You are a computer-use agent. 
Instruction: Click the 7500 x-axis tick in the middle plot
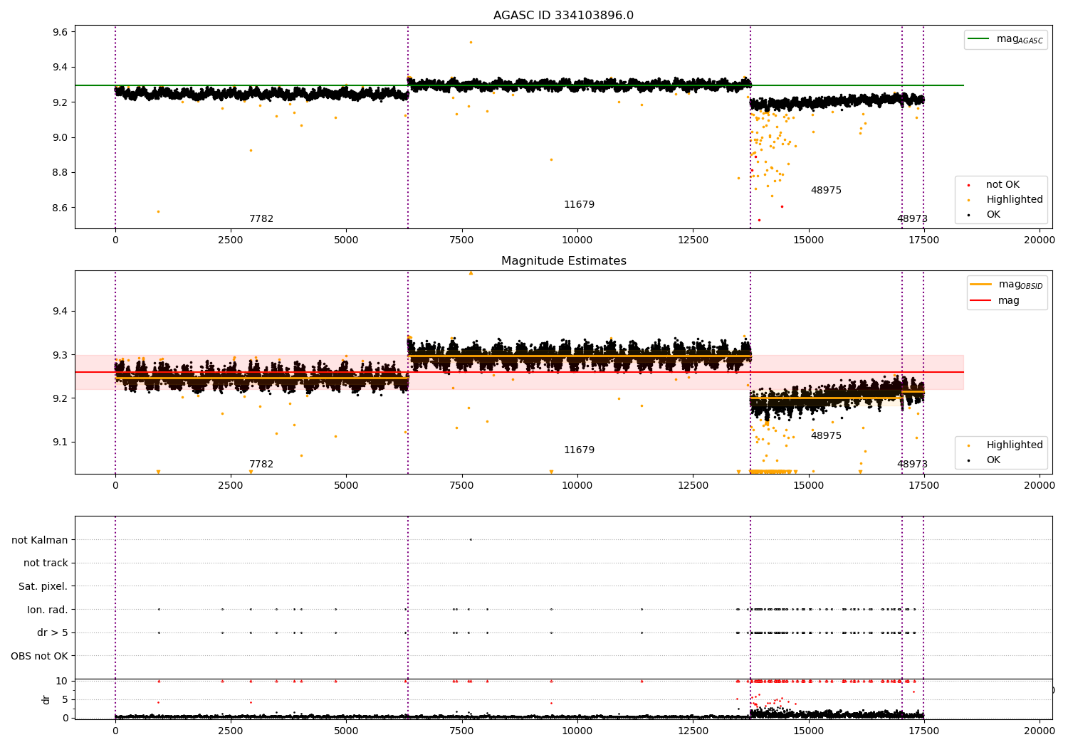click(462, 485)
